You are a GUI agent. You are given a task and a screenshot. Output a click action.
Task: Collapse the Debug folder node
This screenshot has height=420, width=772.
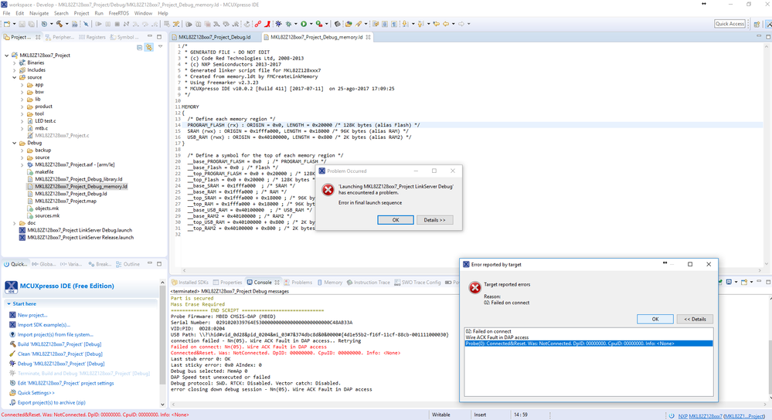click(x=14, y=143)
